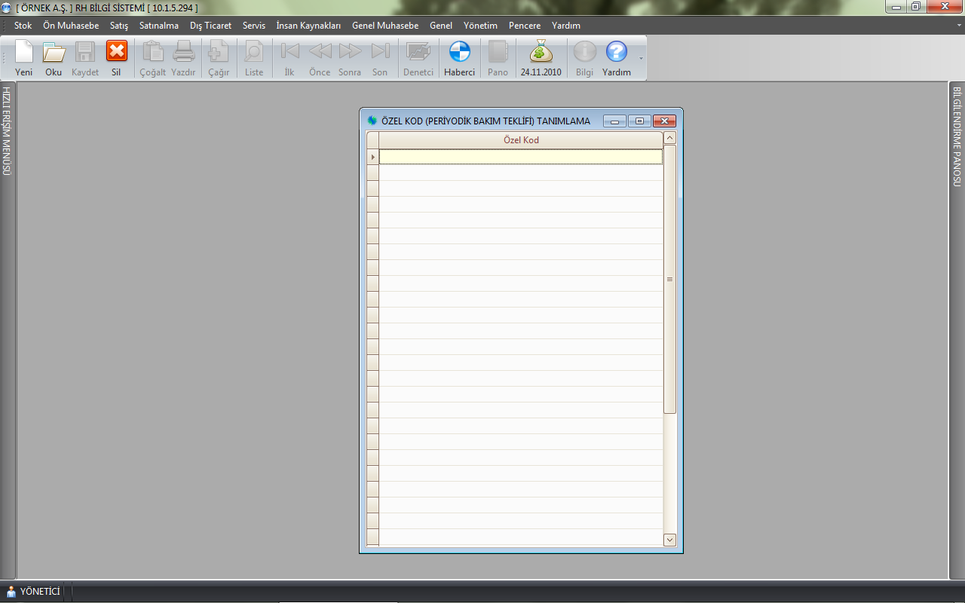The height and width of the screenshot is (603, 965).
Task: Click the Yeni (new record) toolbar icon
Action: click(x=24, y=53)
